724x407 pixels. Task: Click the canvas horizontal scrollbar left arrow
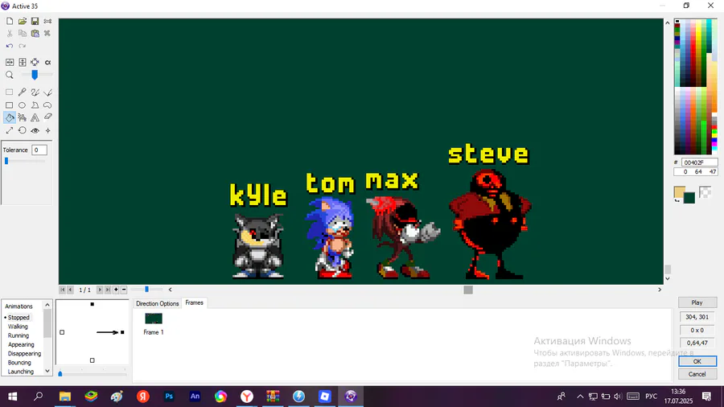[x=171, y=290]
